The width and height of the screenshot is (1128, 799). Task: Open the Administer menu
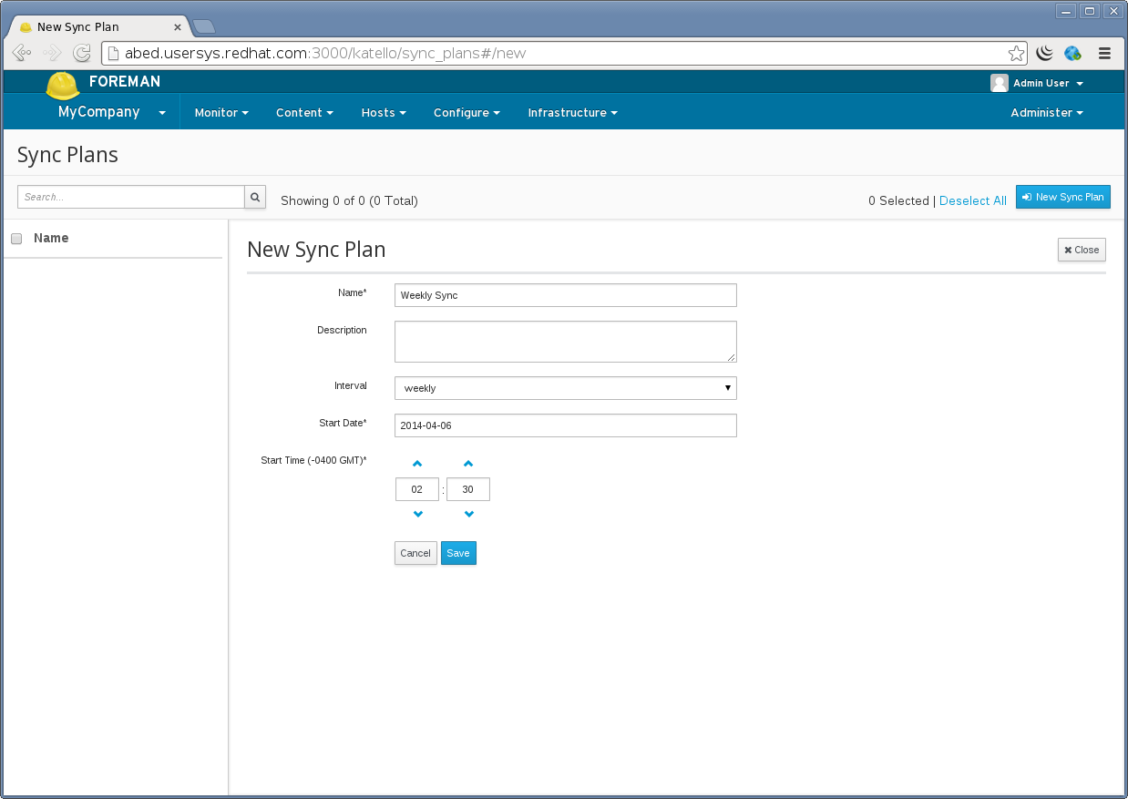1047,113
